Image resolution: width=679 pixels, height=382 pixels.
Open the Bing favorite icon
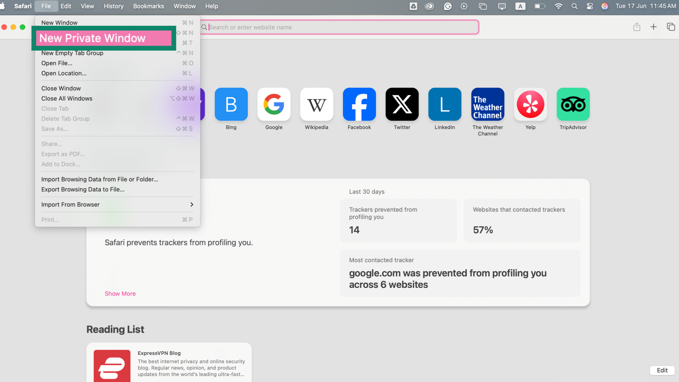231,104
